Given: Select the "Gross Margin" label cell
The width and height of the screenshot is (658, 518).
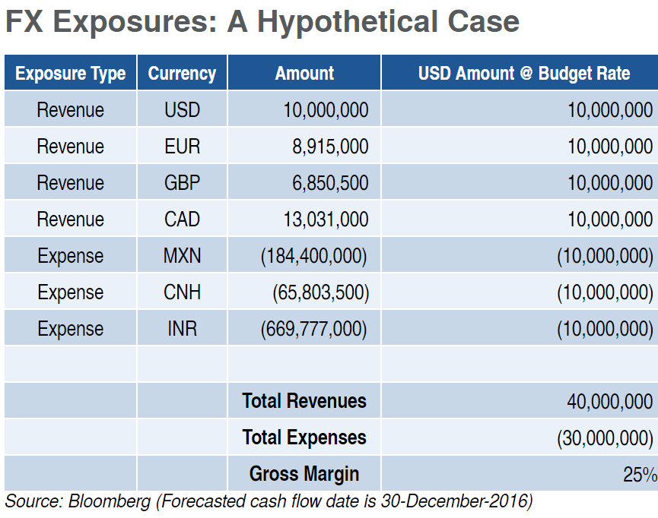Looking at the screenshot, I should click(304, 474).
